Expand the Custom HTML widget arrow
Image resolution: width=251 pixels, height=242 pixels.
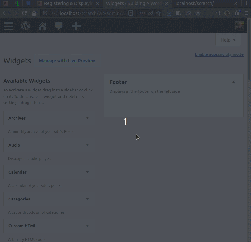click(x=87, y=226)
